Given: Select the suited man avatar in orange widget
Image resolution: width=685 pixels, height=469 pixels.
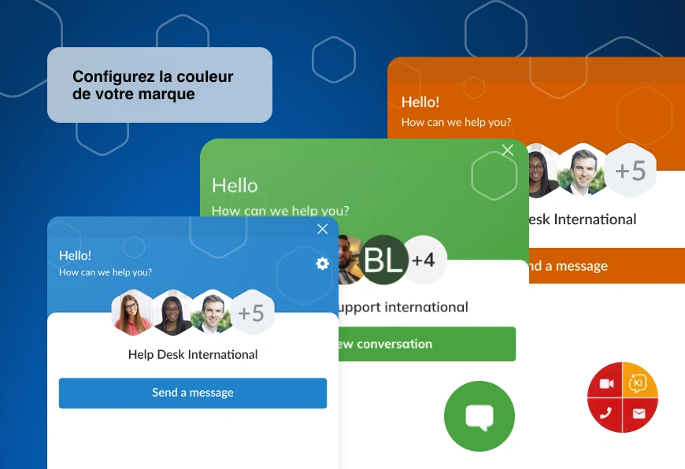Looking at the screenshot, I should tap(583, 171).
